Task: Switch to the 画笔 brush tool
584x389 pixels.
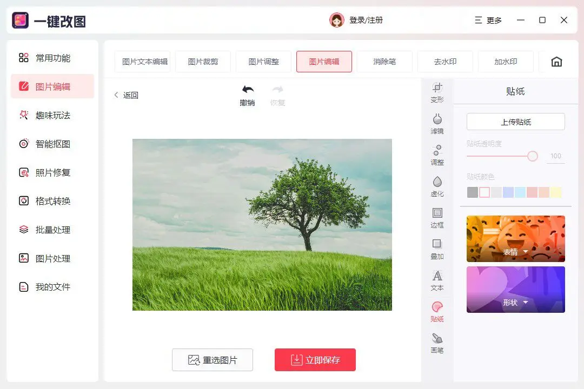Action: (x=437, y=344)
